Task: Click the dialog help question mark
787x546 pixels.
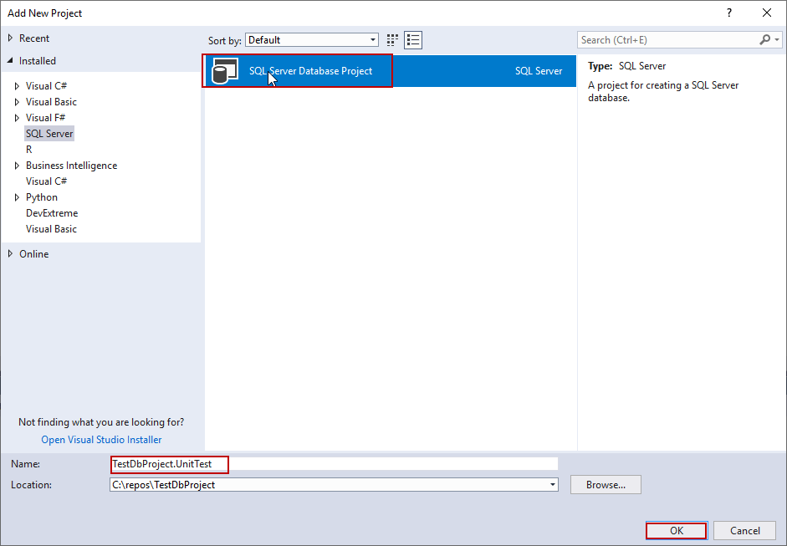Action: (x=731, y=13)
